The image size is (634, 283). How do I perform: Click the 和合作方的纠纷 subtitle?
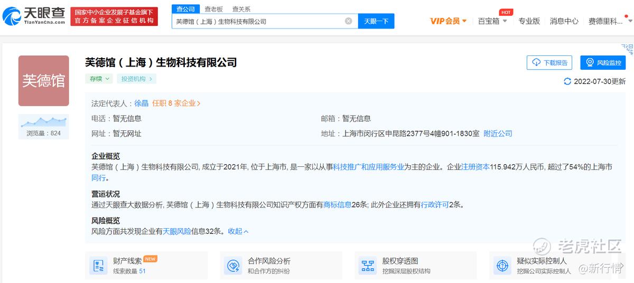[269, 271]
